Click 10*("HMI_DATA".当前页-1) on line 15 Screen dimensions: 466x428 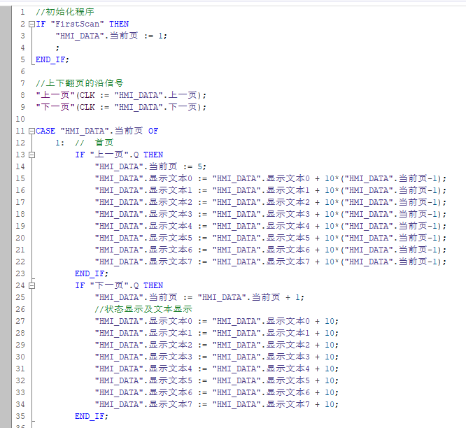coord(383,178)
